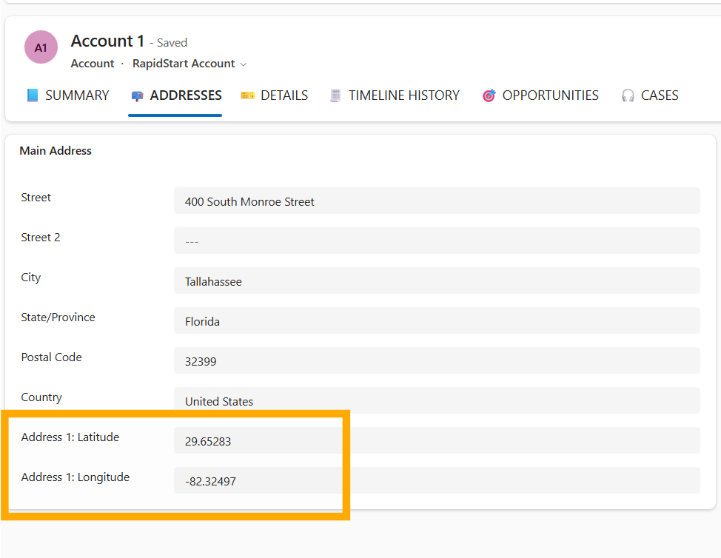Edit the City field showing Tallahassee
The image size is (721, 558).
click(437, 281)
